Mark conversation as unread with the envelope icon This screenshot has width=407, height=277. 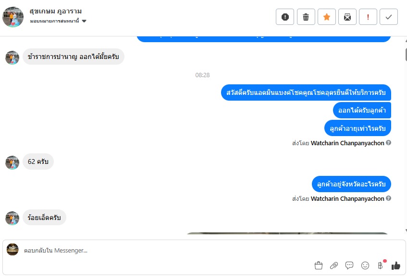(x=347, y=17)
